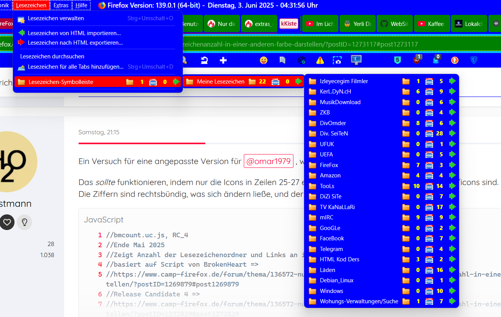
Task: Select the kKiste tab
Action: click(289, 24)
